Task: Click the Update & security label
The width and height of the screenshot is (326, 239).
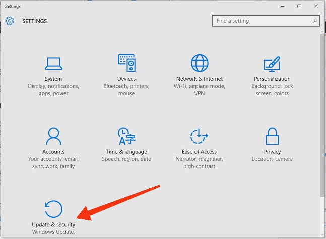Action: pyautogui.click(x=53, y=225)
